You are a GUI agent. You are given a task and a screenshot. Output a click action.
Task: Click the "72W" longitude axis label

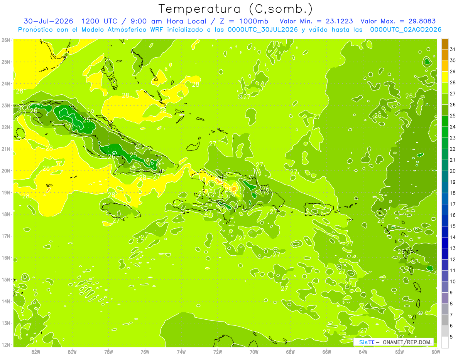218,352
